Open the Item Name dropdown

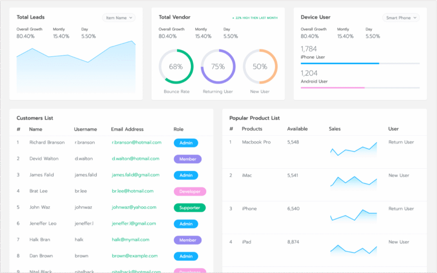(119, 18)
